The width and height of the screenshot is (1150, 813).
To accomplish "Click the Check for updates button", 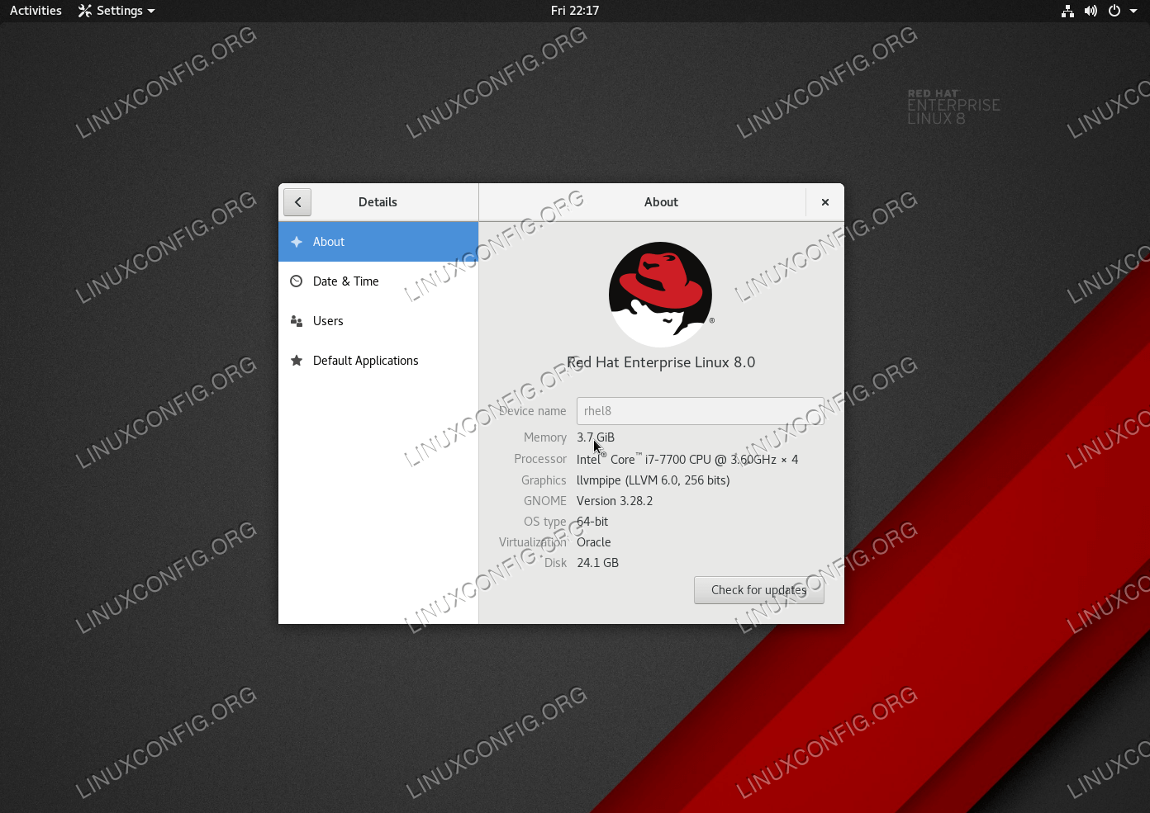I will click(759, 590).
